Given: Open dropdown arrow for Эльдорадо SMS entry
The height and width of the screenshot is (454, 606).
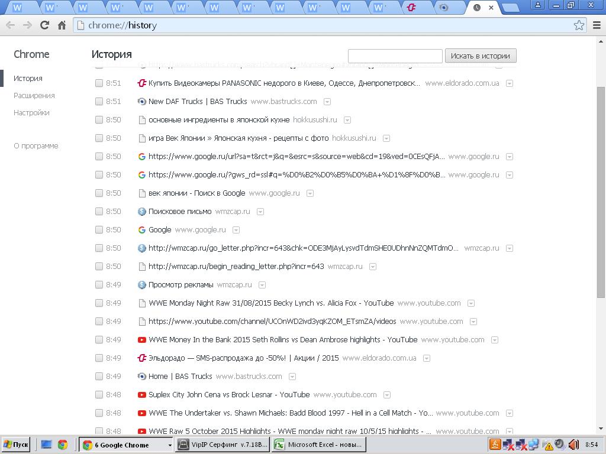Looking at the screenshot, I should coord(426,358).
